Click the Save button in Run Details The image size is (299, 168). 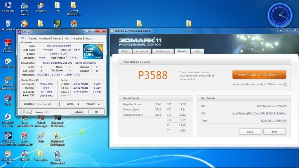(x=274, y=132)
